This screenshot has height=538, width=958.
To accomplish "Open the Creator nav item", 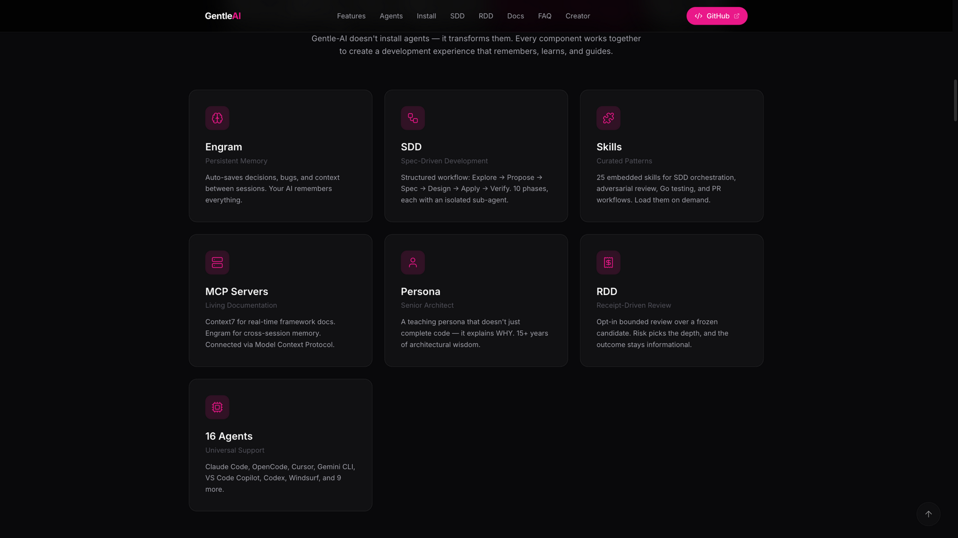I will coord(578,16).
